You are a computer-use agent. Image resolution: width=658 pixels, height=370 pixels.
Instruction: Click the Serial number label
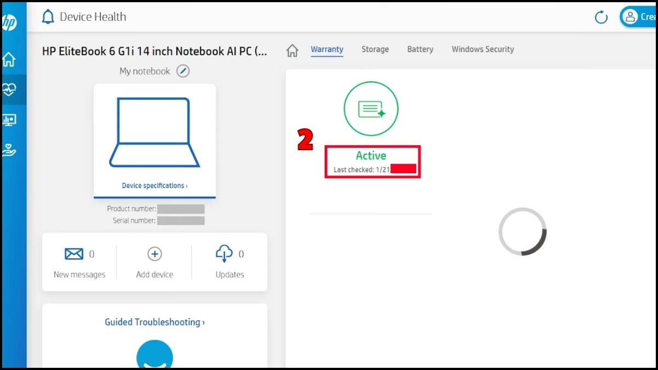click(134, 220)
